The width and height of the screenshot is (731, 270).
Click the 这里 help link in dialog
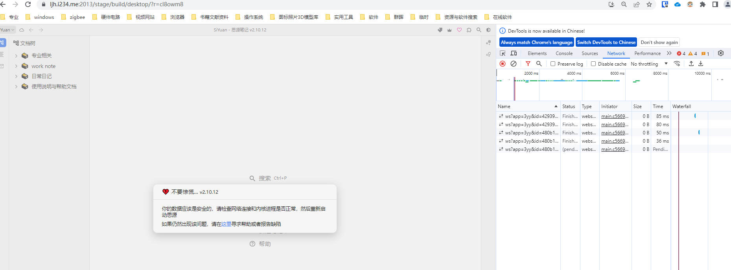pyautogui.click(x=226, y=224)
